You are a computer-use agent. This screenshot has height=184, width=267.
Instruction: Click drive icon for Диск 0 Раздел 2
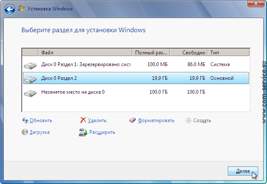(30, 79)
